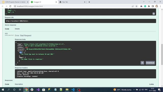Select the Name field is required message
The width and height of the screenshot is (163, 92).
tap(32, 59)
